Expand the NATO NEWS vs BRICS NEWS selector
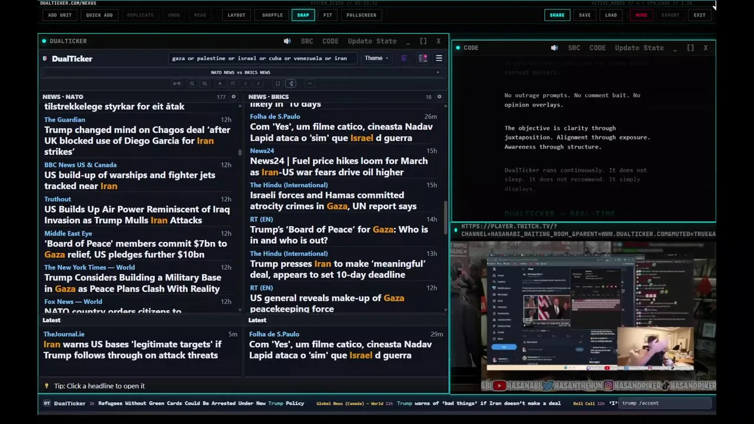754x424 pixels. [243, 72]
